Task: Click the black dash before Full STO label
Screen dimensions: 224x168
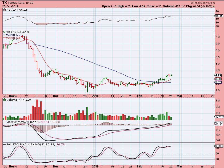Action: (4, 145)
